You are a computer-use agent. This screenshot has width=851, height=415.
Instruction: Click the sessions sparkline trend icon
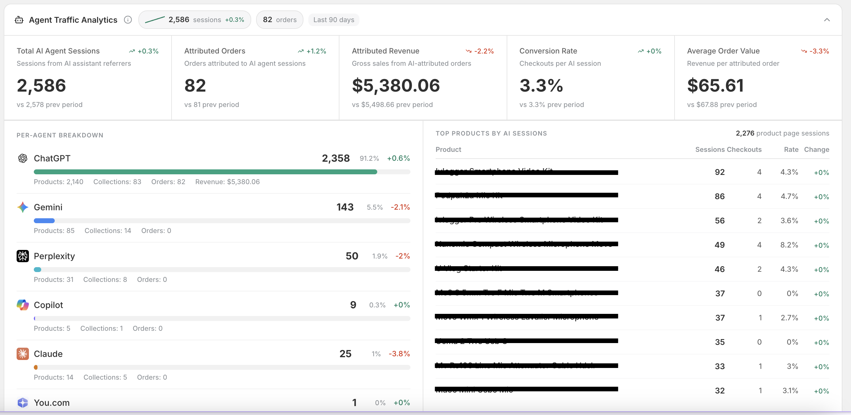pyautogui.click(x=155, y=20)
